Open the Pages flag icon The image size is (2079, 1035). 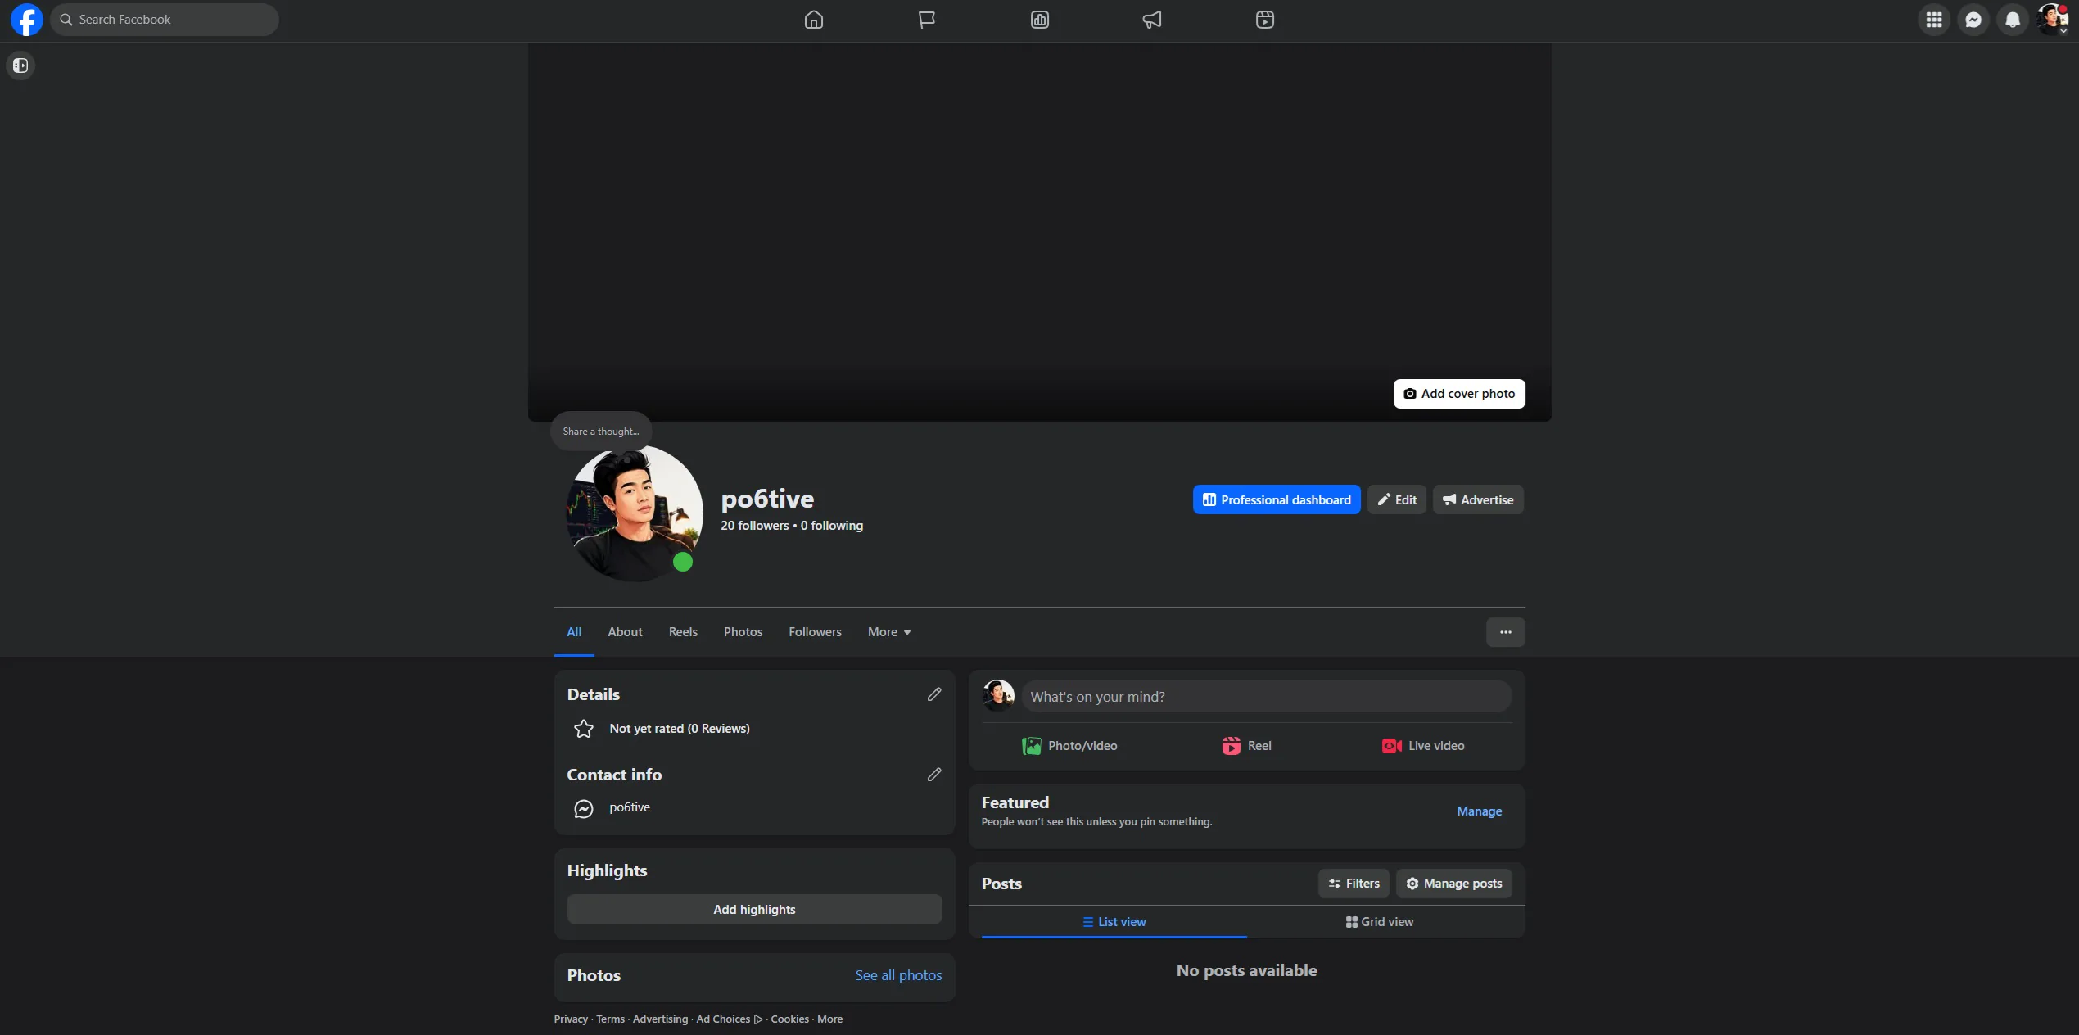[x=926, y=20]
